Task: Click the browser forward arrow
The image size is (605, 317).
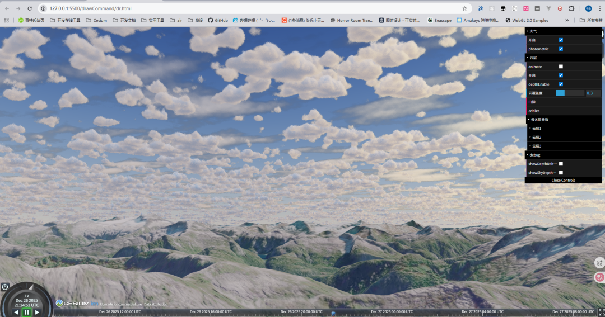Action: coord(18,8)
